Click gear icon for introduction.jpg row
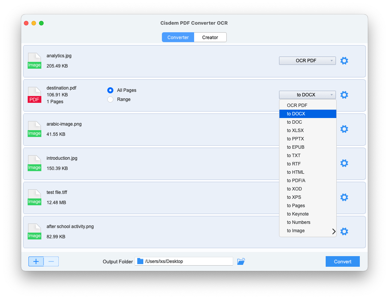Image resolution: width=389 pixels, height=299 pixels. click(x=344, y=163)
